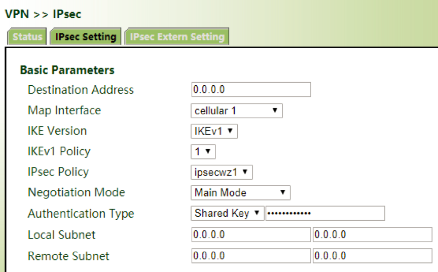Screen dimensions: 438x272
Task: Open the IPsec Extern Setting tab
Action: [x=177, y=37]
